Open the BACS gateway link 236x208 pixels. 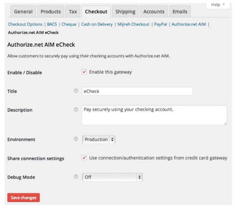pyautogui.click(x=52, y=24)
